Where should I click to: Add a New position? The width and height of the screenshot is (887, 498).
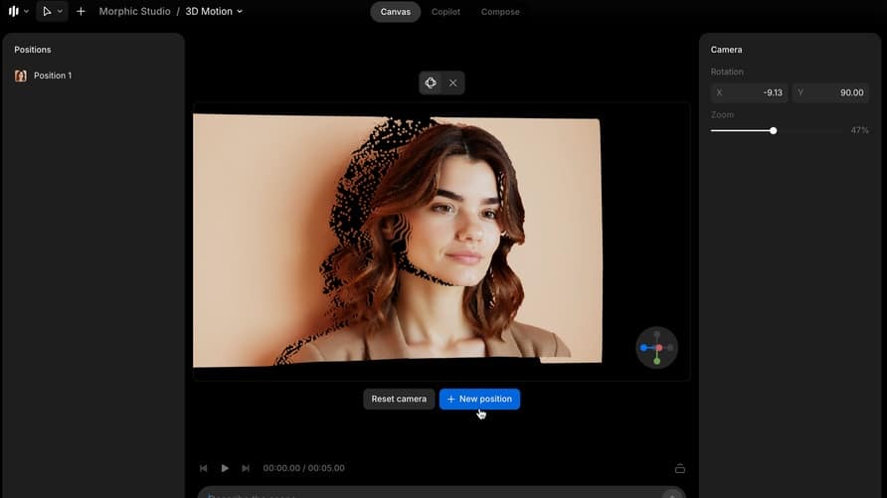pos(479,399)
